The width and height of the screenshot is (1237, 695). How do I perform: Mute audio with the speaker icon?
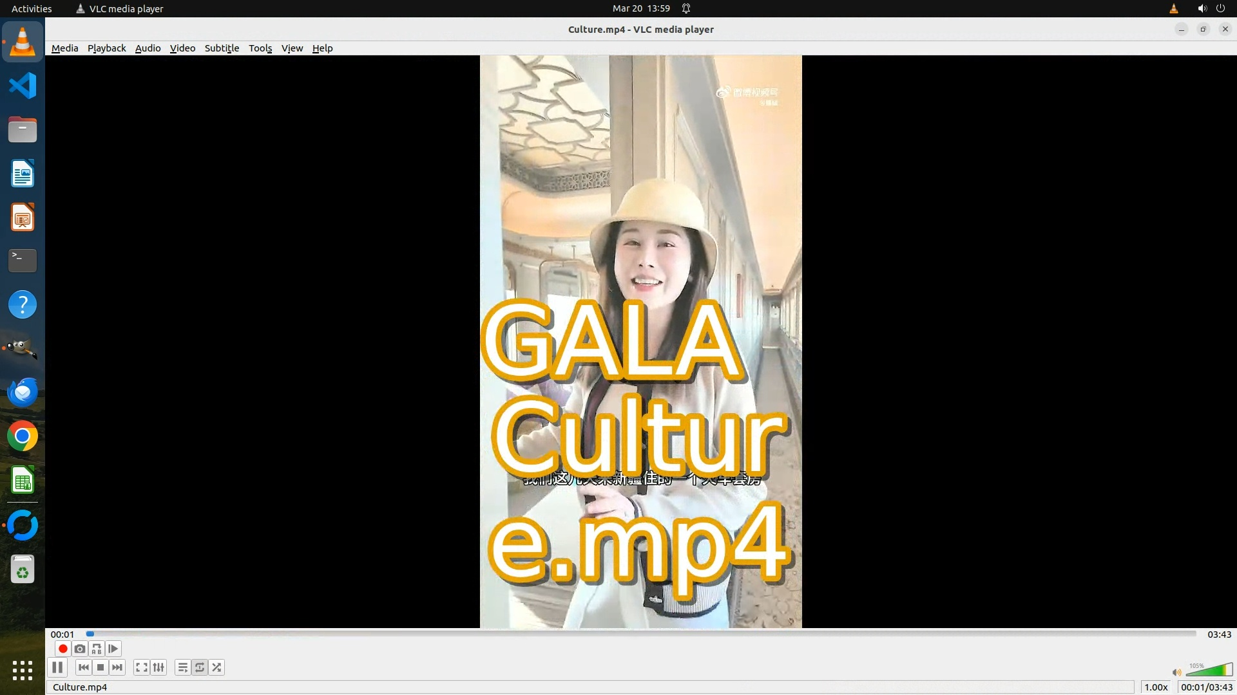(1176, 672)
